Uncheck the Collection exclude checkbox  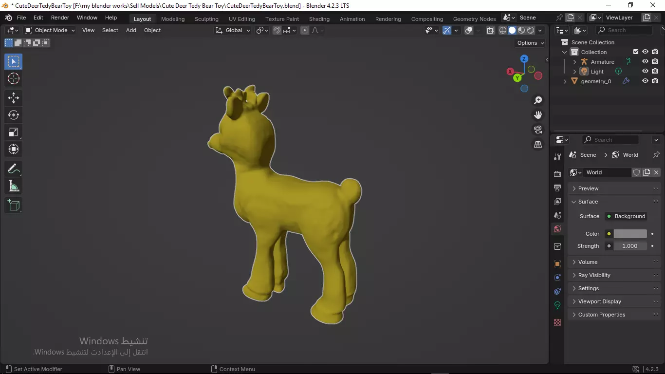point(635,52)
